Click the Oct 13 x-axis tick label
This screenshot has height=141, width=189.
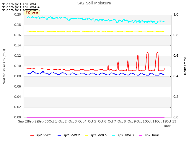tap(171, 121)
